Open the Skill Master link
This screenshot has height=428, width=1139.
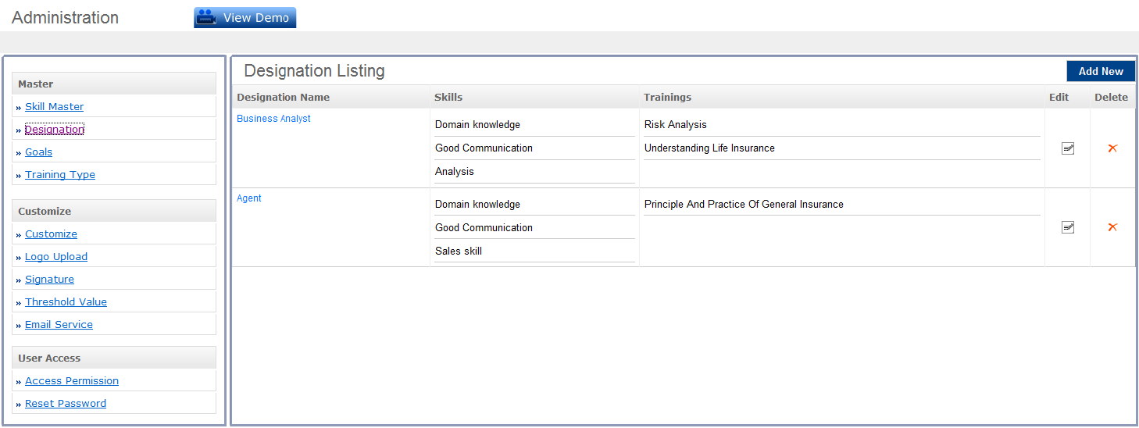[x=54, y=107]
